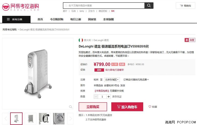Zoom the product image with the magnifier

pyautogui.click(x=71, y=107)
